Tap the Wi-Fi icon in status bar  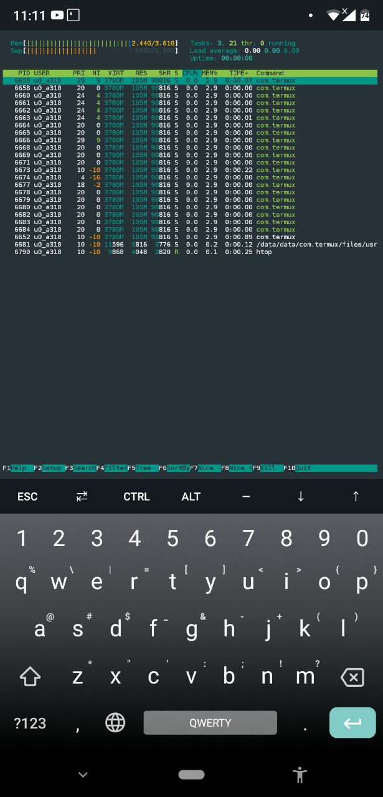pyautogui.click(x=334, y=15)
